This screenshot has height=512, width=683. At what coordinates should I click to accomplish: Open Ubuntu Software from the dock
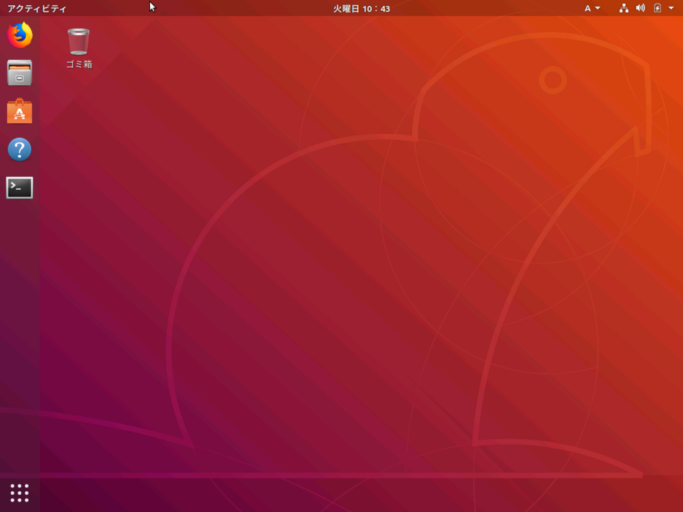[x=19, y=111]
